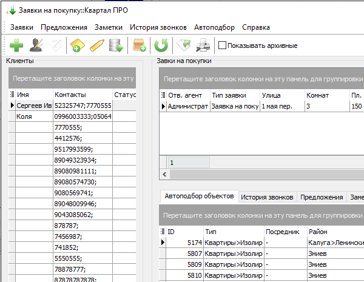
Task: Click the yellow folder add-request icon
Action: [x=76, y=45]
